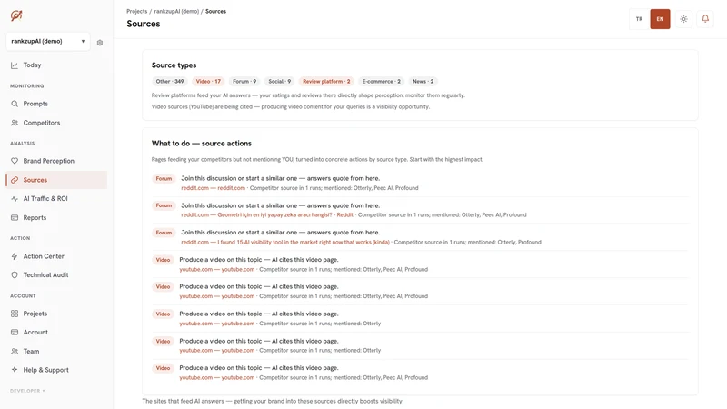This screenshot has width=727, height=409.
Task: Select the News · 2 chip
Action: 423,81
